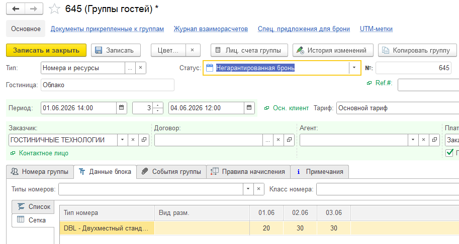Click Копировать группу button

tap(417, 50)
